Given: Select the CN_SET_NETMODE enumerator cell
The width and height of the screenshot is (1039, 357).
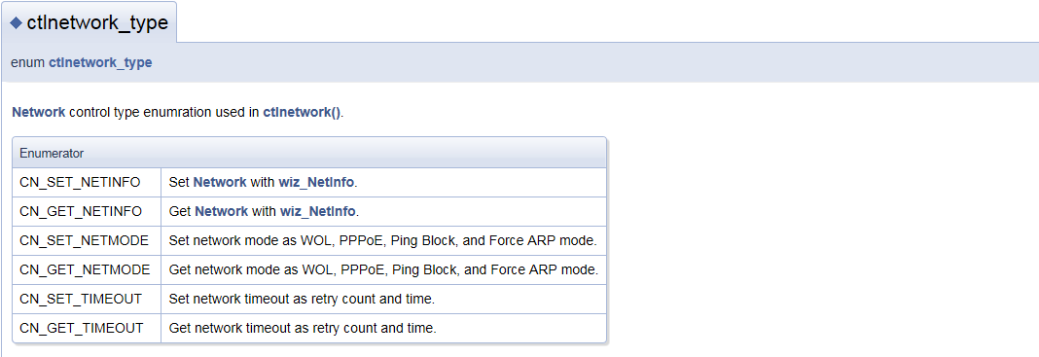Looking at the screenshot, I should pos(87,240).
